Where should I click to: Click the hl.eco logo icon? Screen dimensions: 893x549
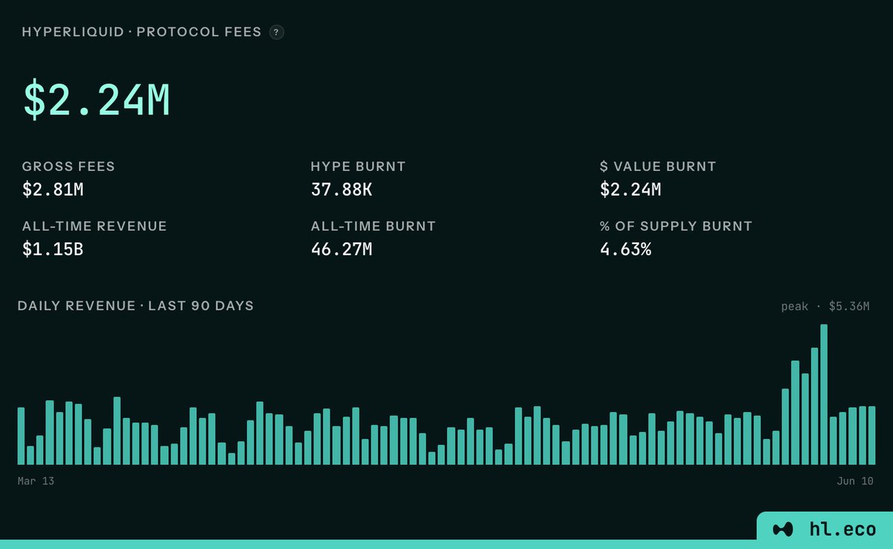point(783,530)
